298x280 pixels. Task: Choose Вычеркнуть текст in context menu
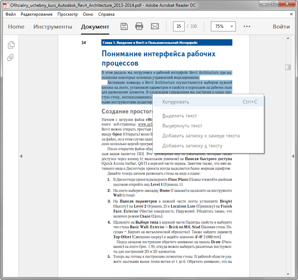208,126
